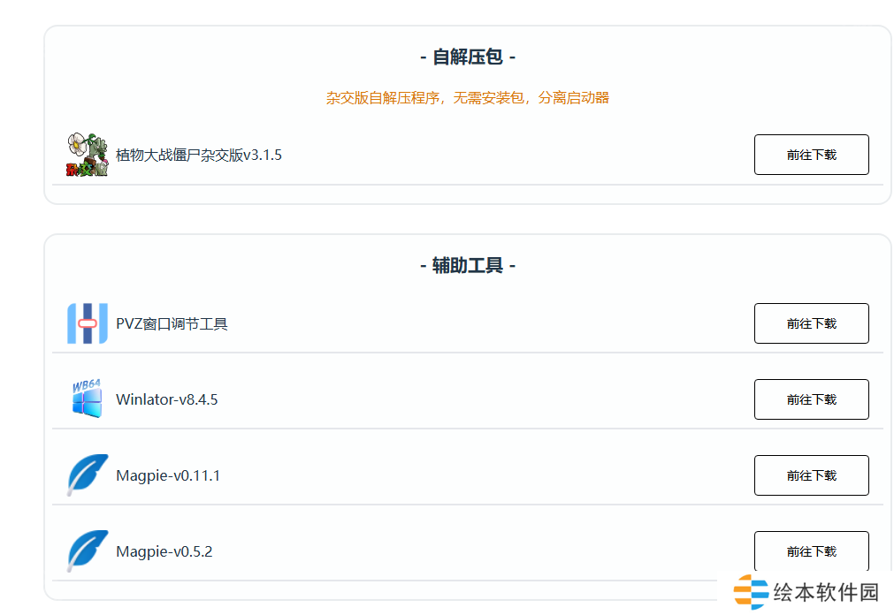The image size is (894, 615).
Task: Click the Magpie-v0.5.2 feather icon
Action: click(x=87, y=551)
